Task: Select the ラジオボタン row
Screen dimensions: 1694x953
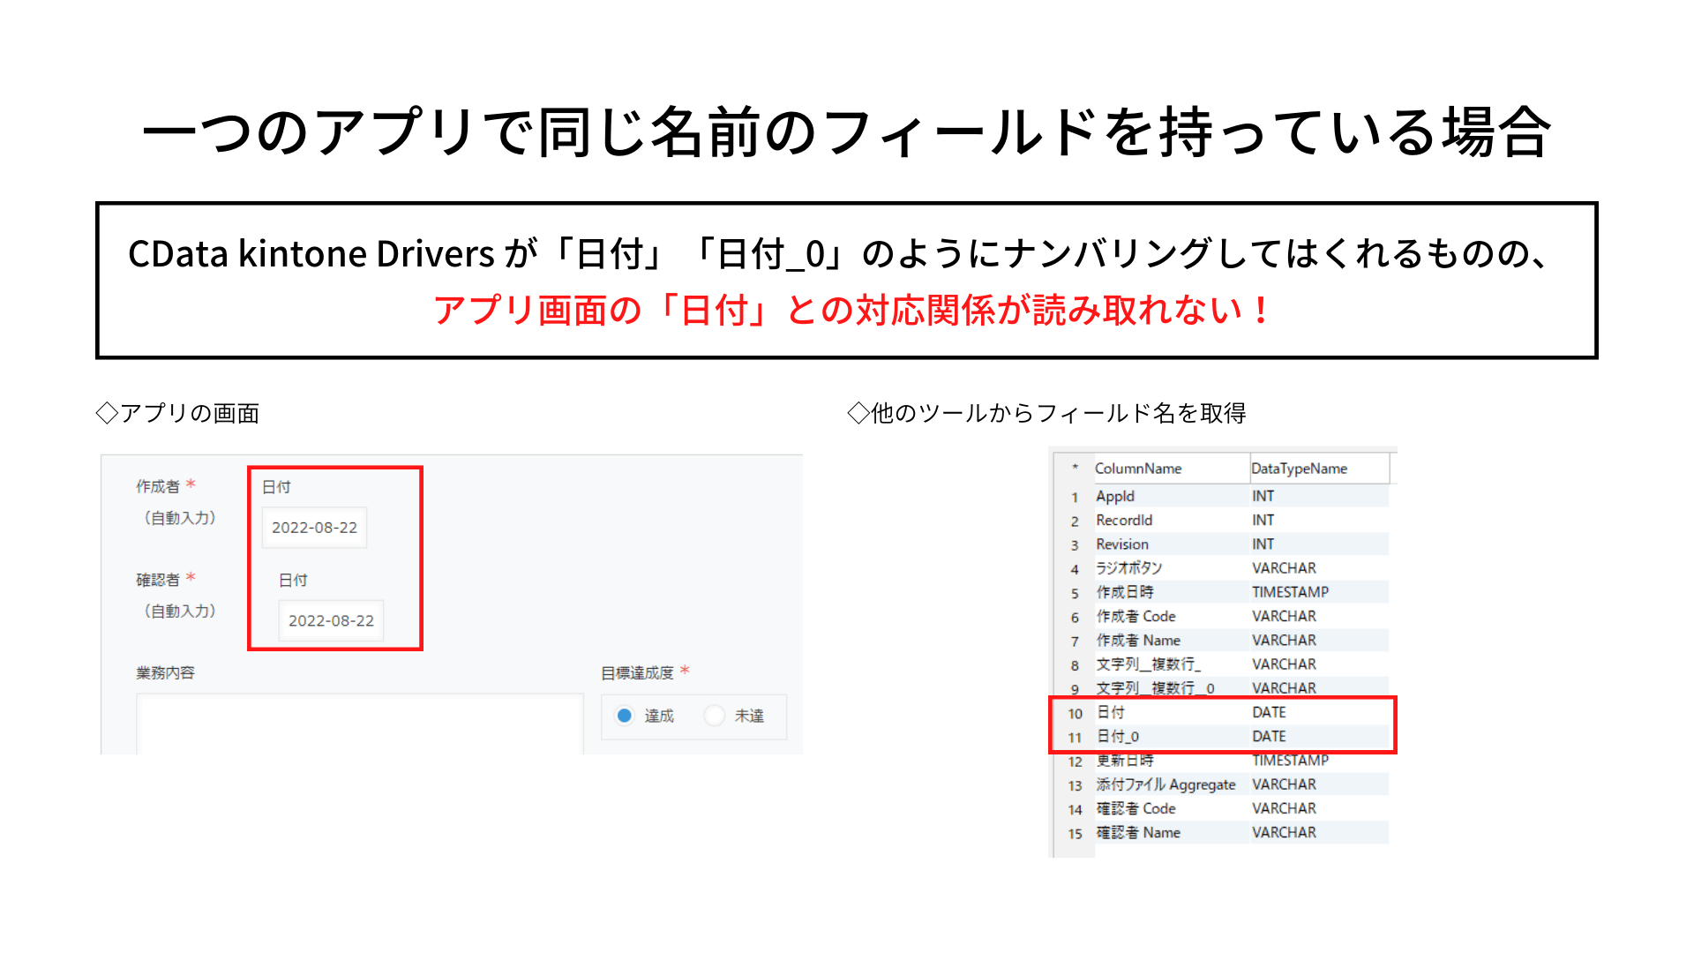Action: click(1129, 568)
